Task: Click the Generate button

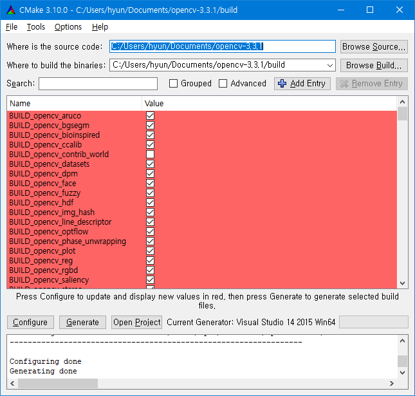Action: click(x=82, y=322)
